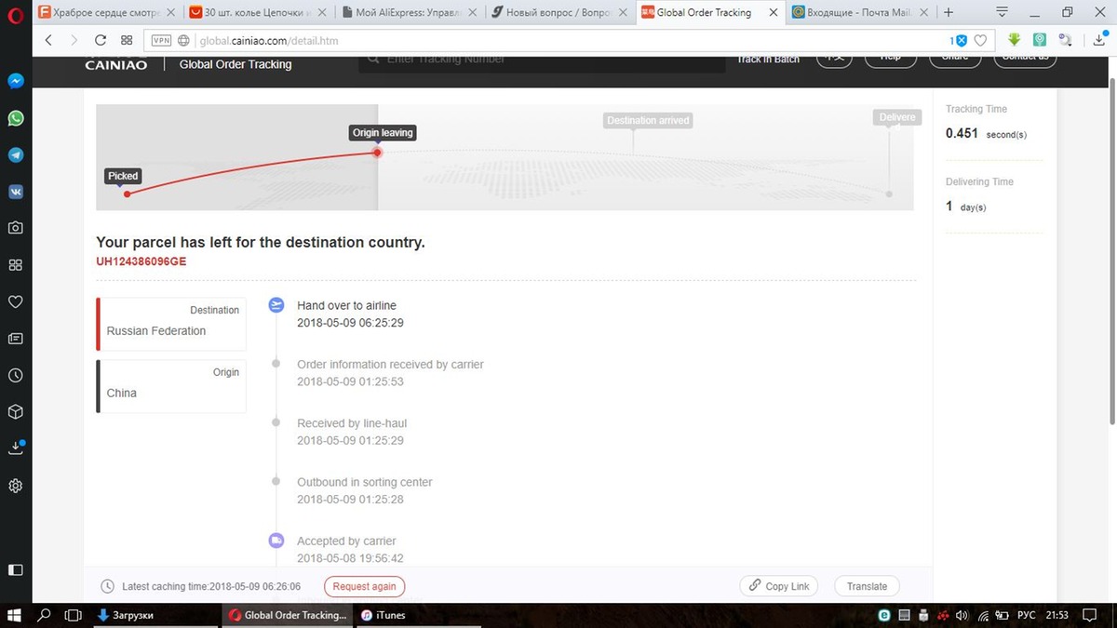Click the Copy Link button
This screenshot has height=628, width=1117.
tap(779, 586)
